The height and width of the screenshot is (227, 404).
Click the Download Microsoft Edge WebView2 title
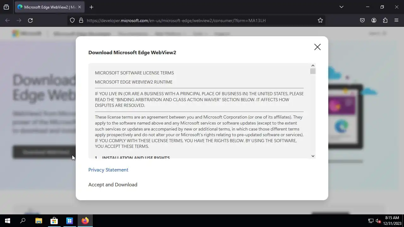[x=132, y=53]
